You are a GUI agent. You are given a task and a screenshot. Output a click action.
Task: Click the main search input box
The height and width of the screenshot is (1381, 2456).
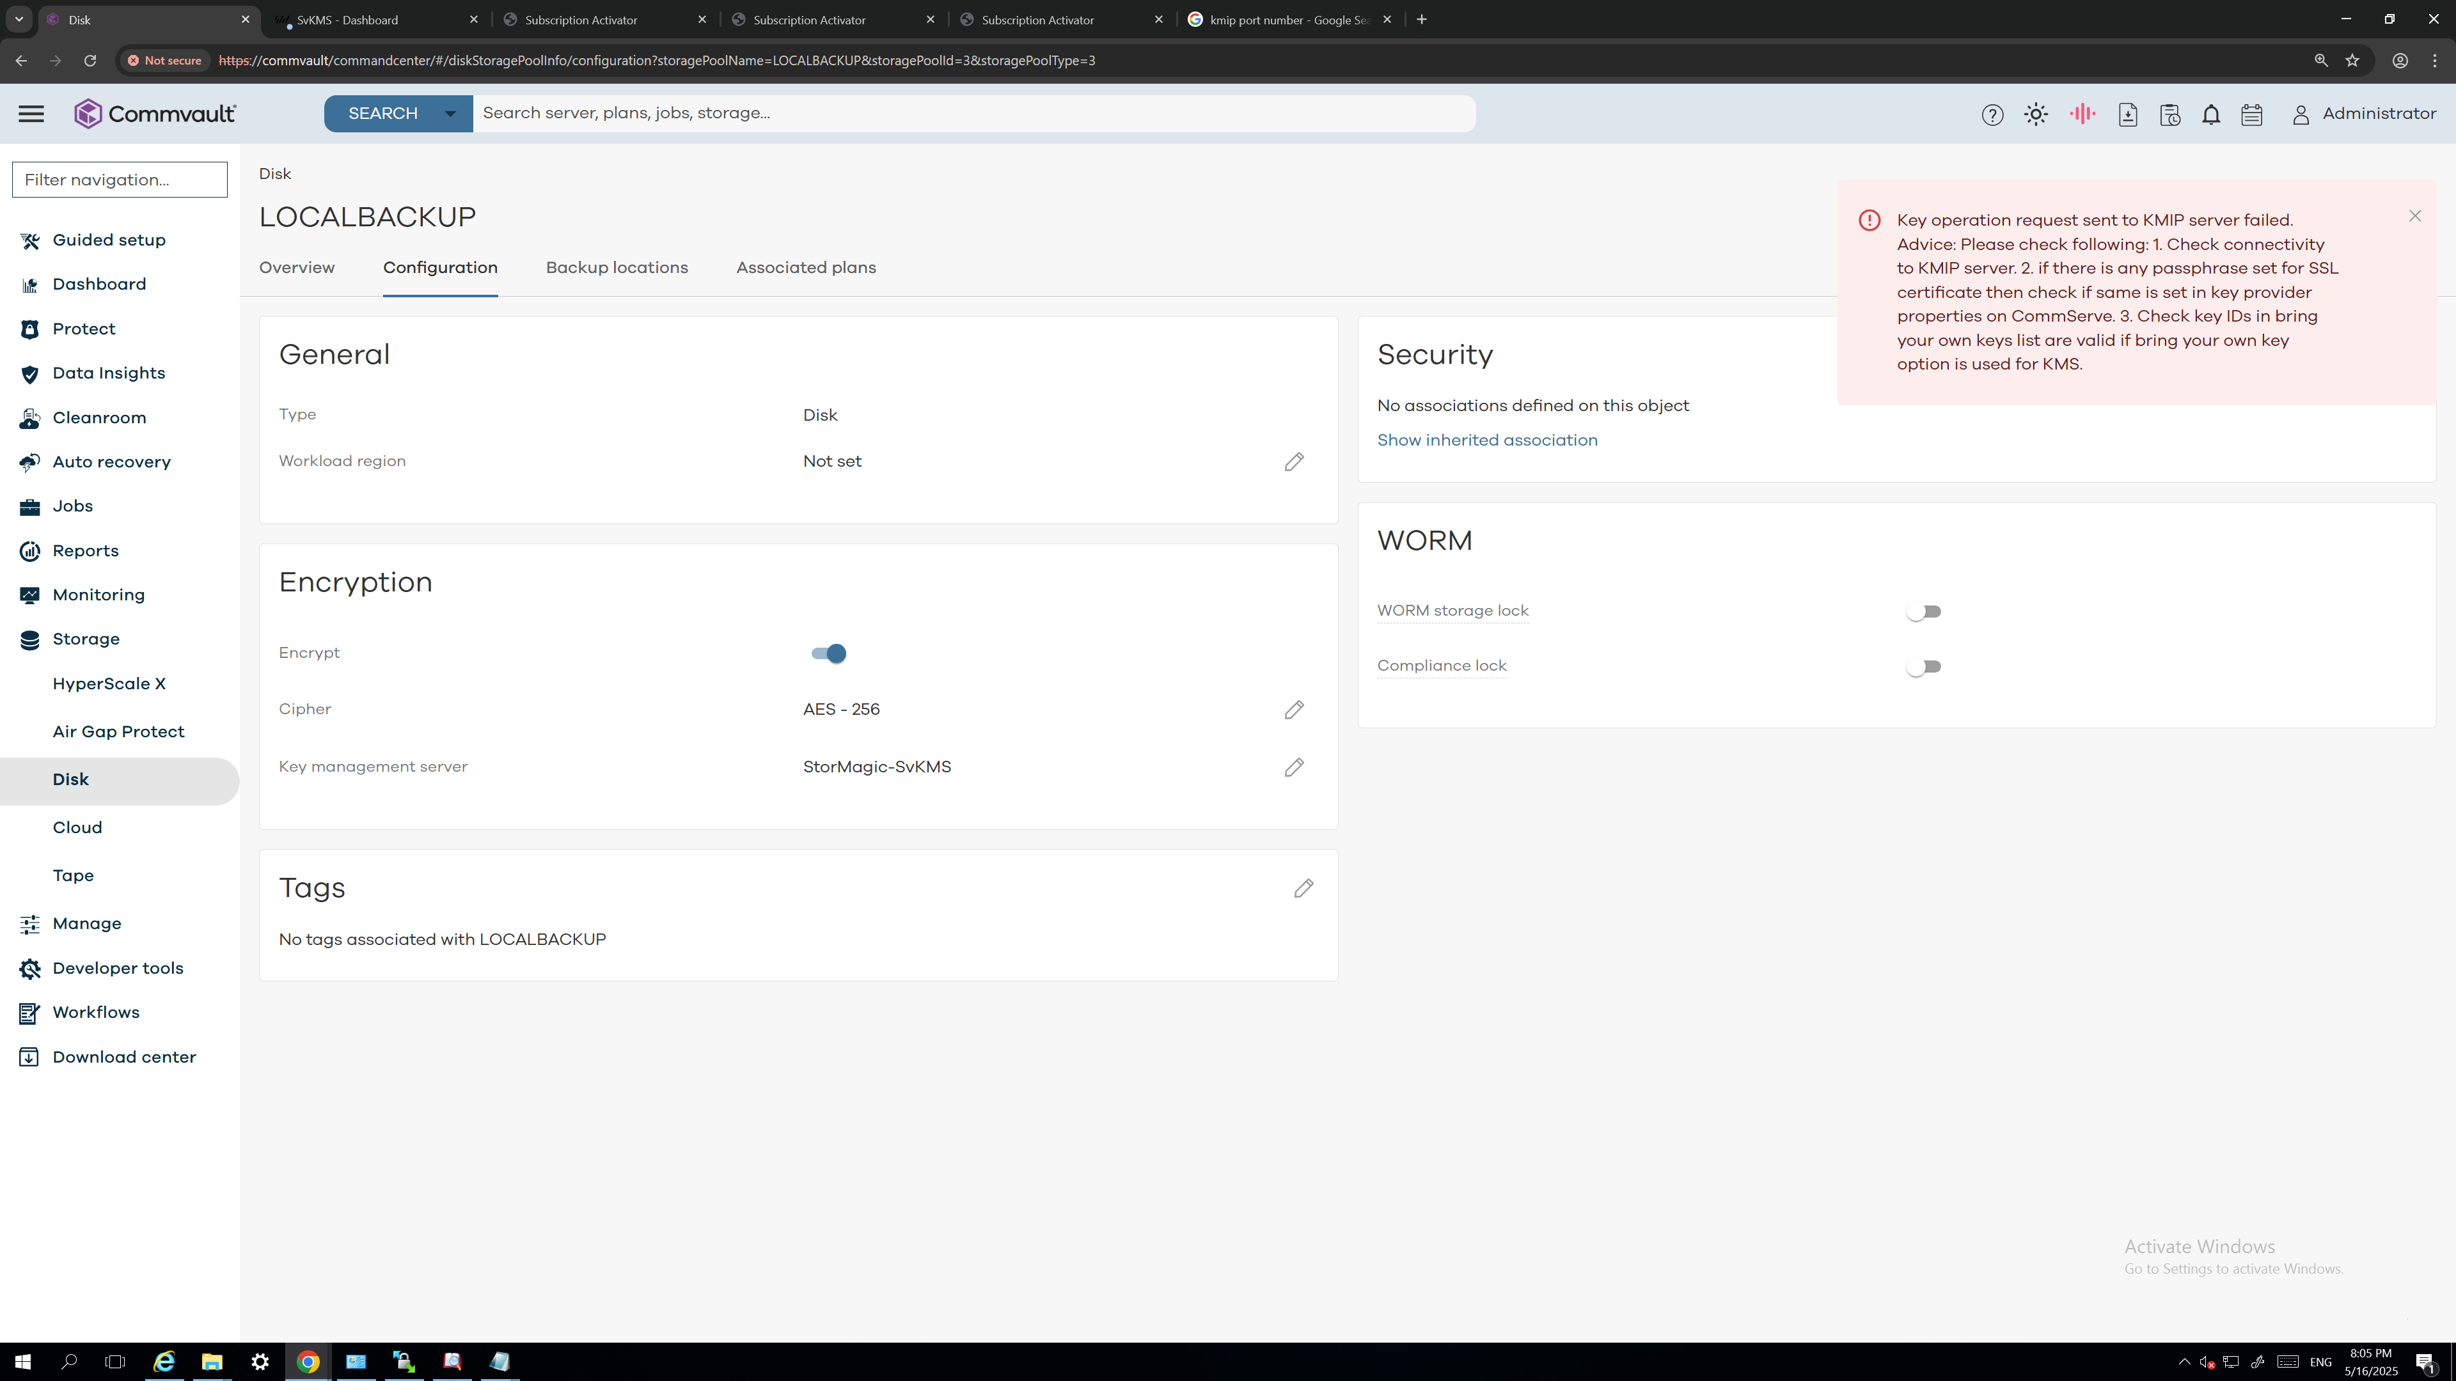973,113
